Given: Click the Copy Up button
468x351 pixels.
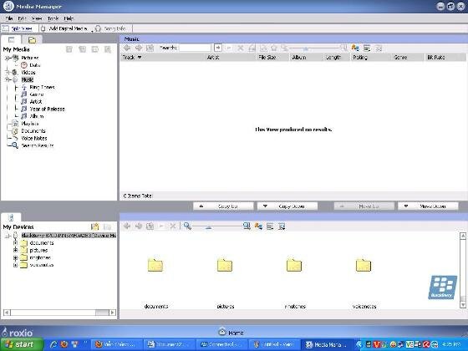Looking at the screenshot, I should pos(223,206).
